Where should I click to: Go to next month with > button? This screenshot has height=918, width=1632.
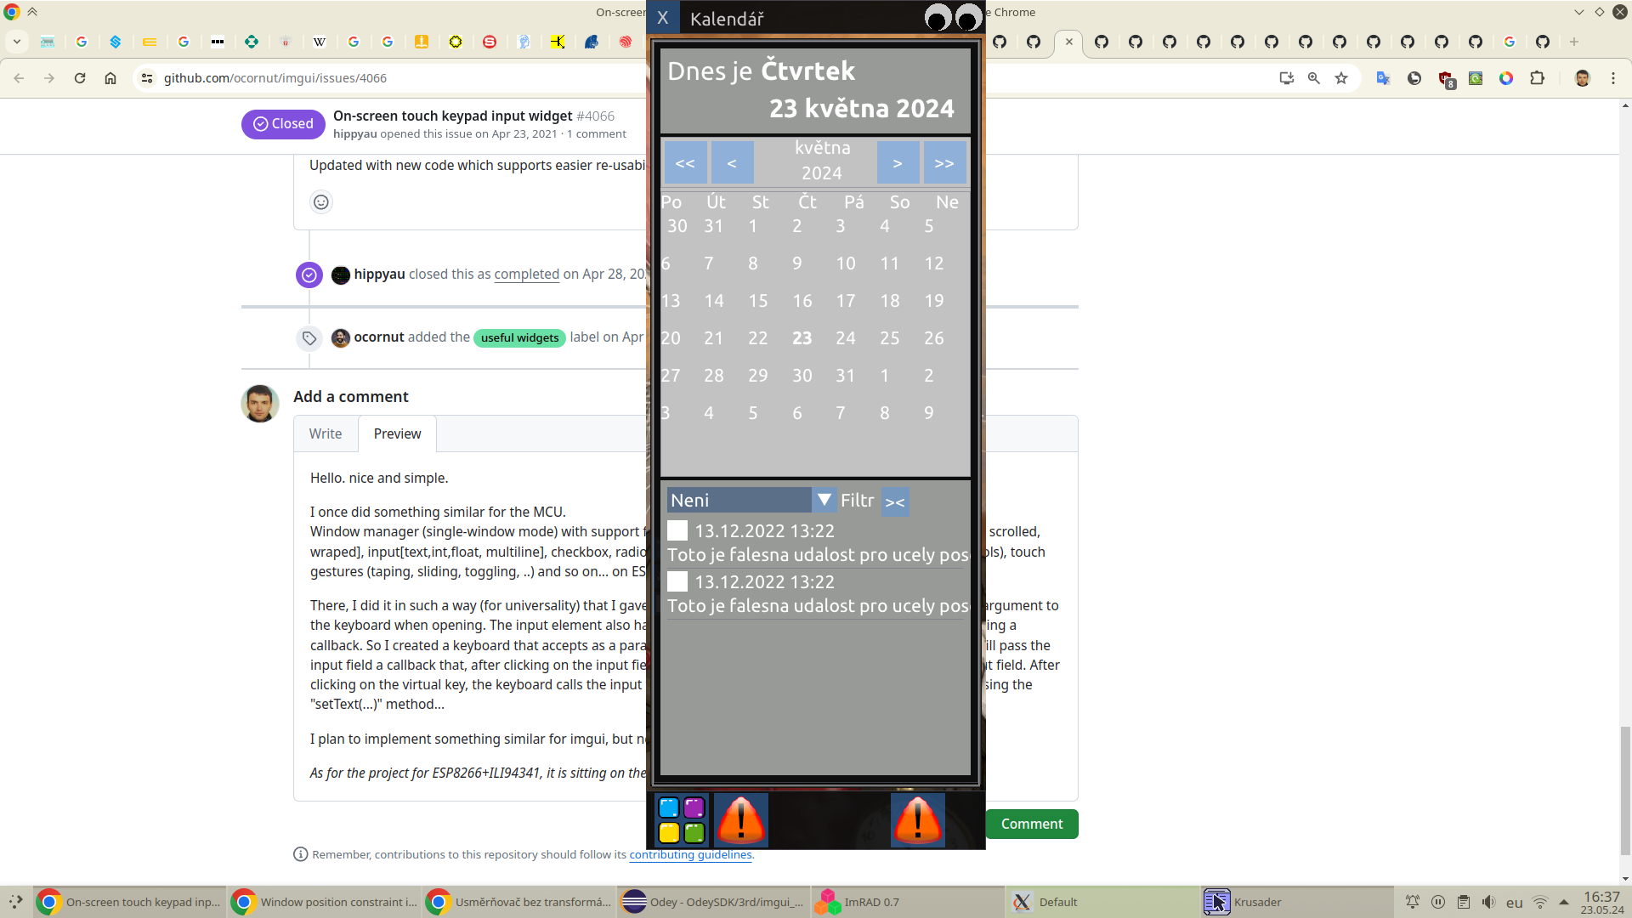[898, 163]
